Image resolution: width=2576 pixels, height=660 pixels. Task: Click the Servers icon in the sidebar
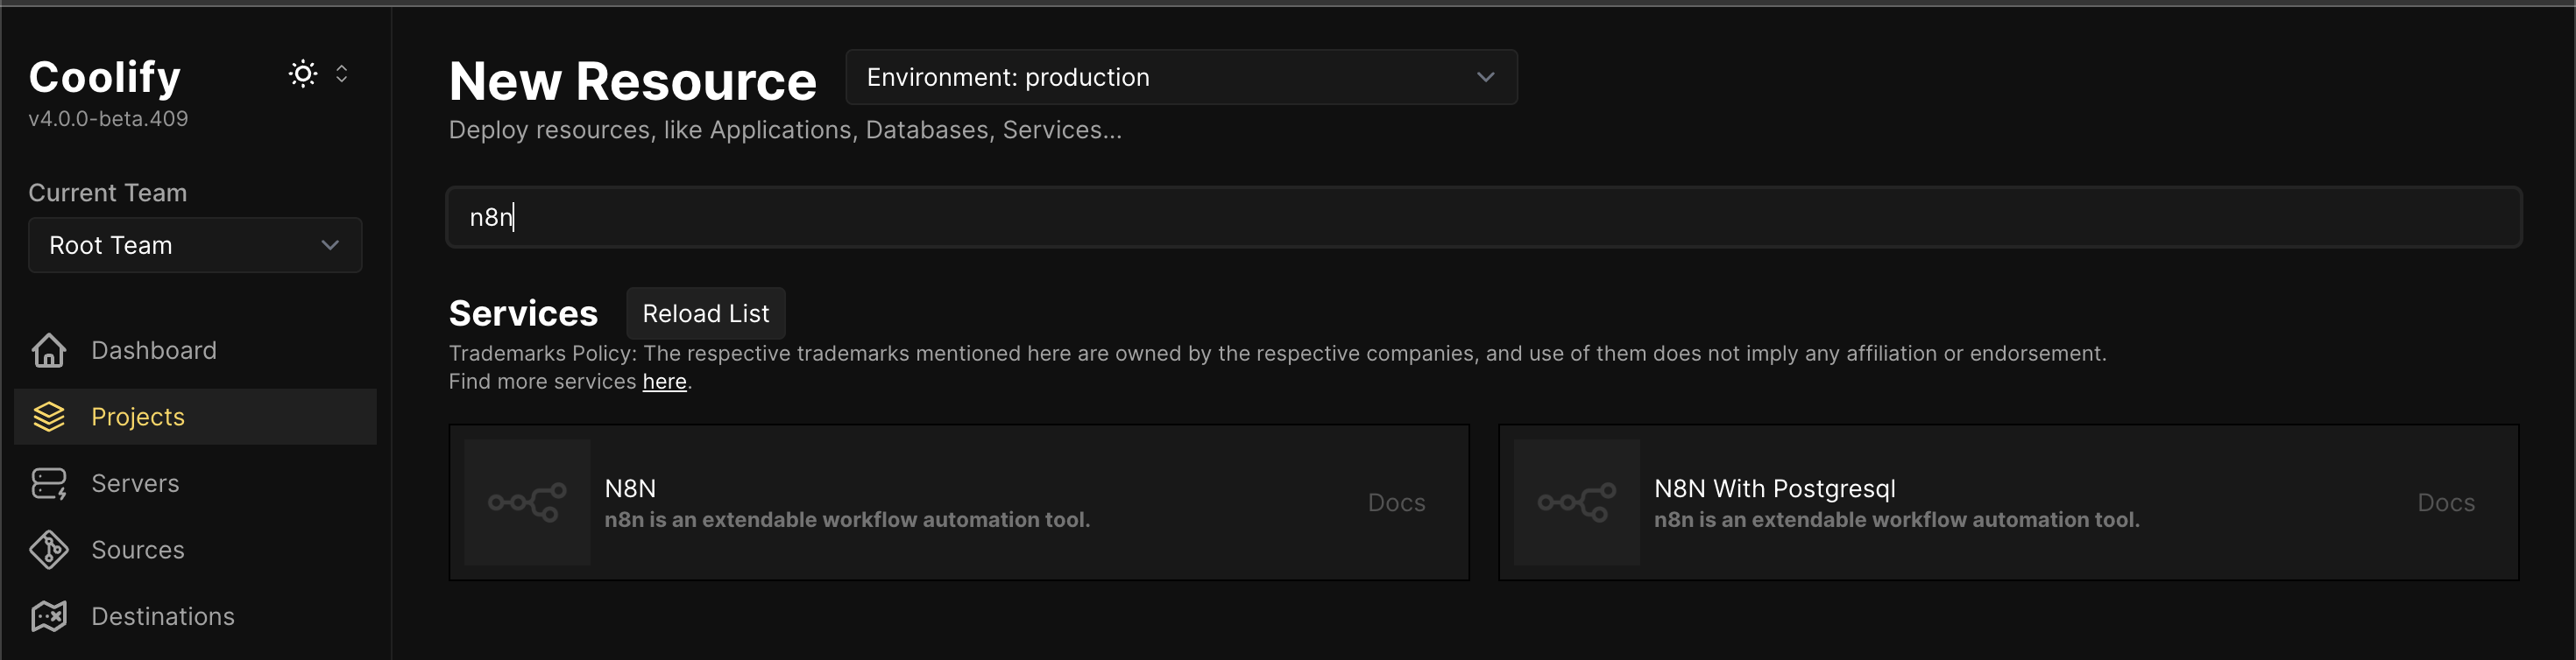(49, 483)
